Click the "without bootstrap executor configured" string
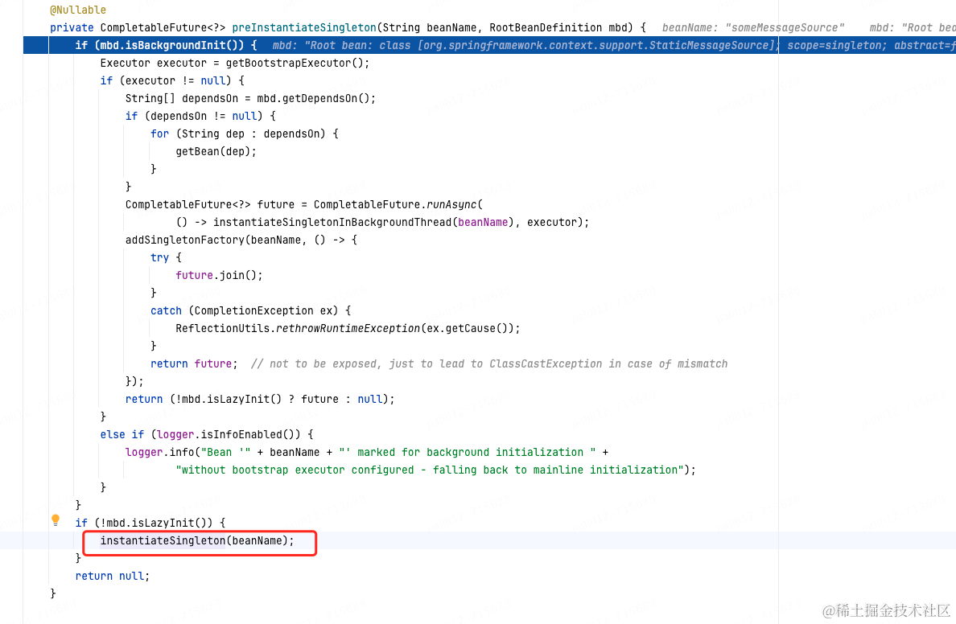 pos(429,470)
